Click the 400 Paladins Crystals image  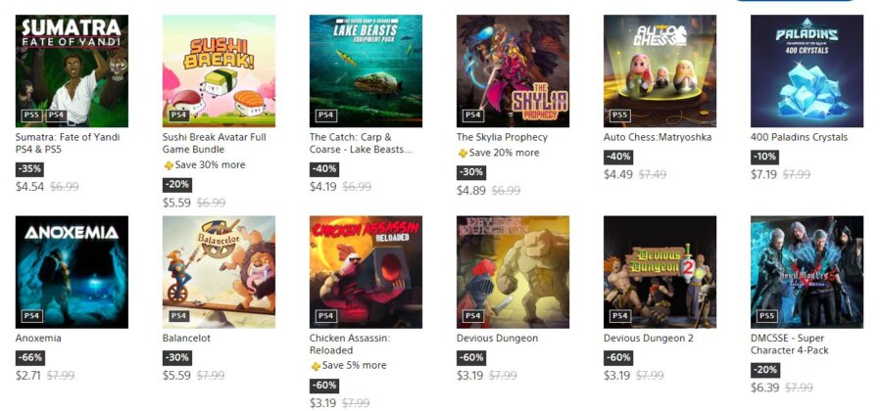[807, 70]
